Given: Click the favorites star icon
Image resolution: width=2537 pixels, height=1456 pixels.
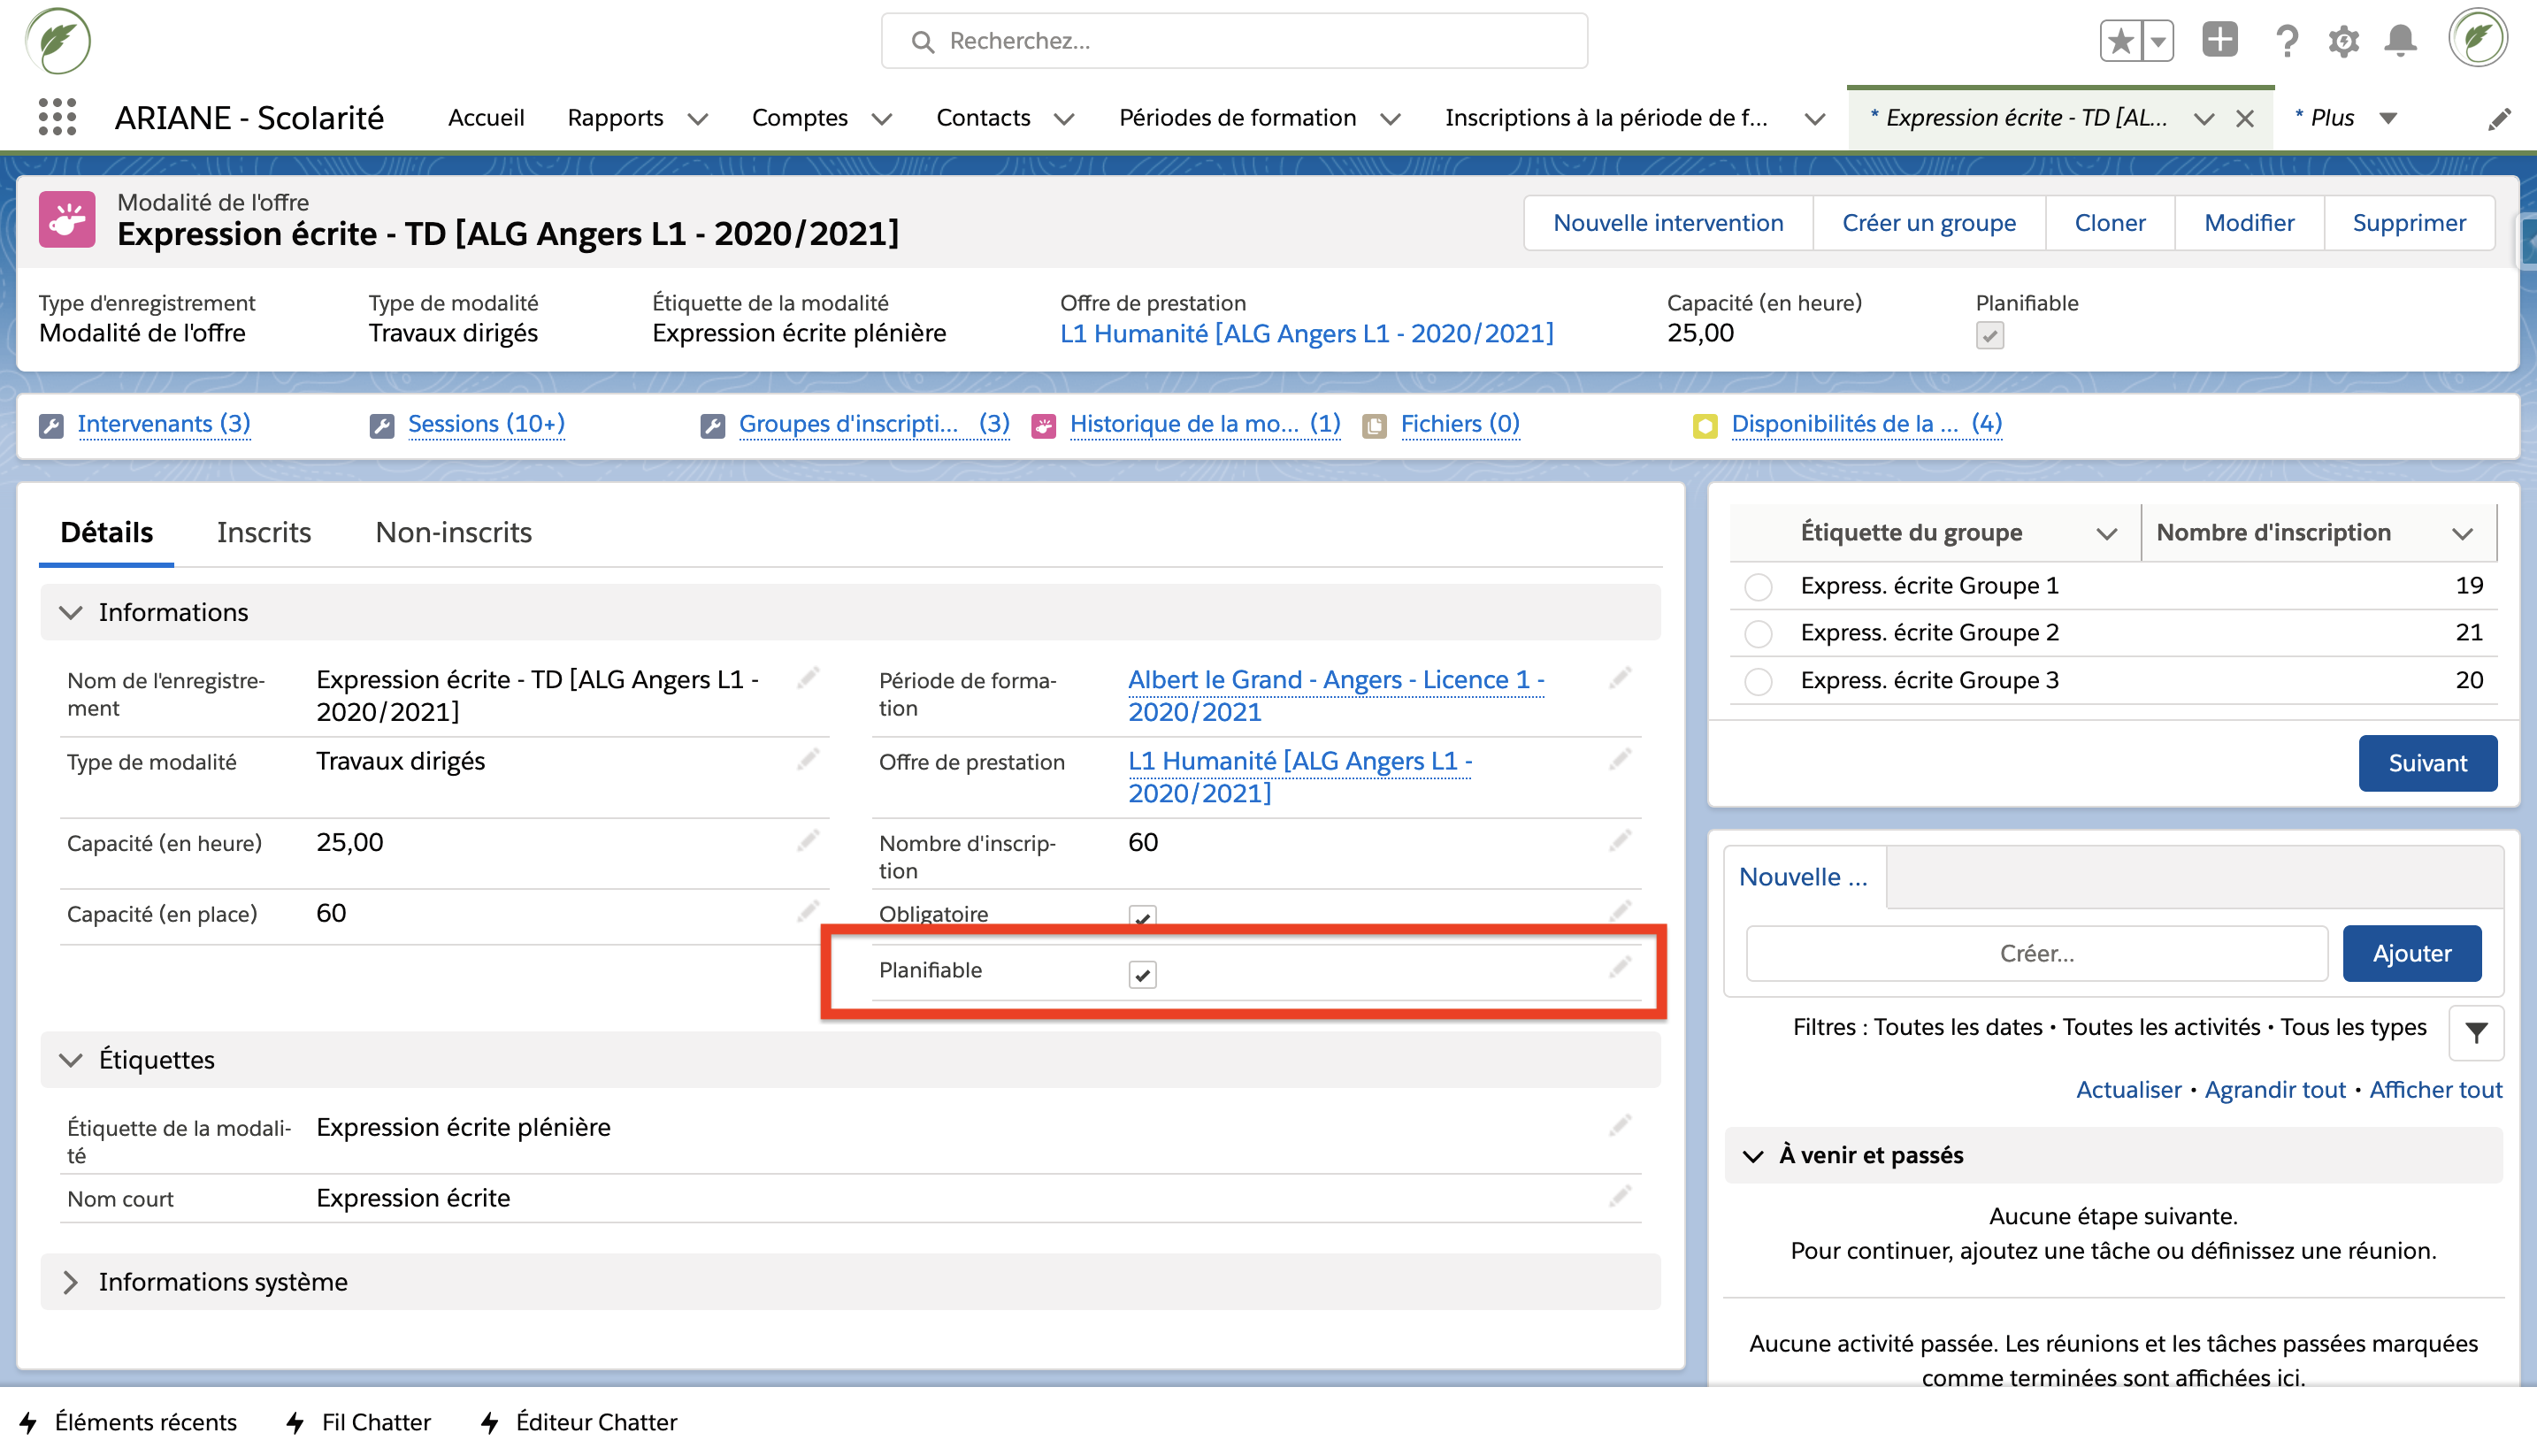Looking at the screenshot, I should click(x=2120, y=41).
